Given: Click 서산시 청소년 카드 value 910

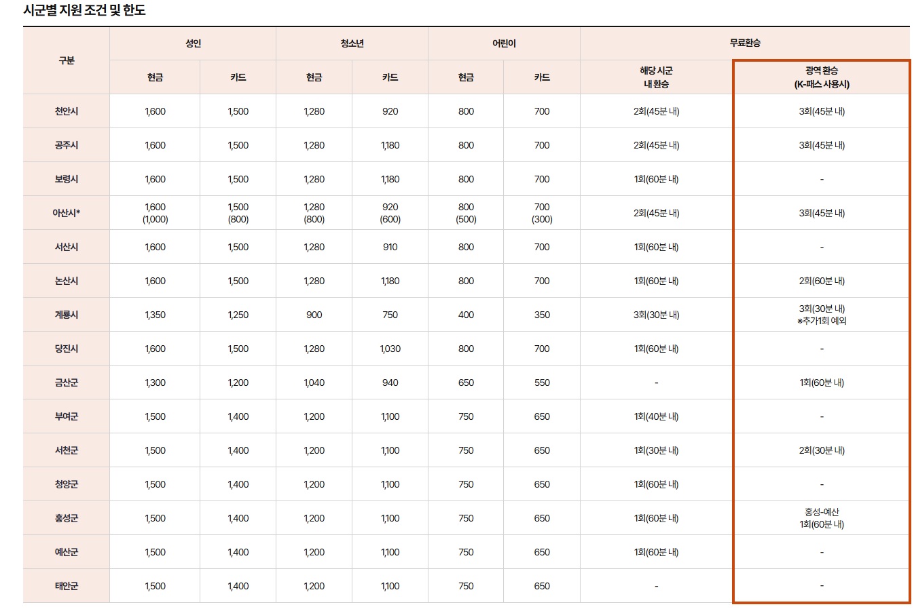Looking at the screenshot, I should click(x=390, y=247).
